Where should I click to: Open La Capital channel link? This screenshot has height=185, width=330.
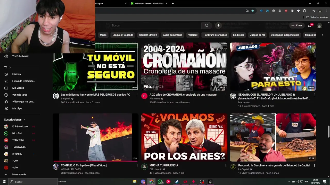click(244, 169)
